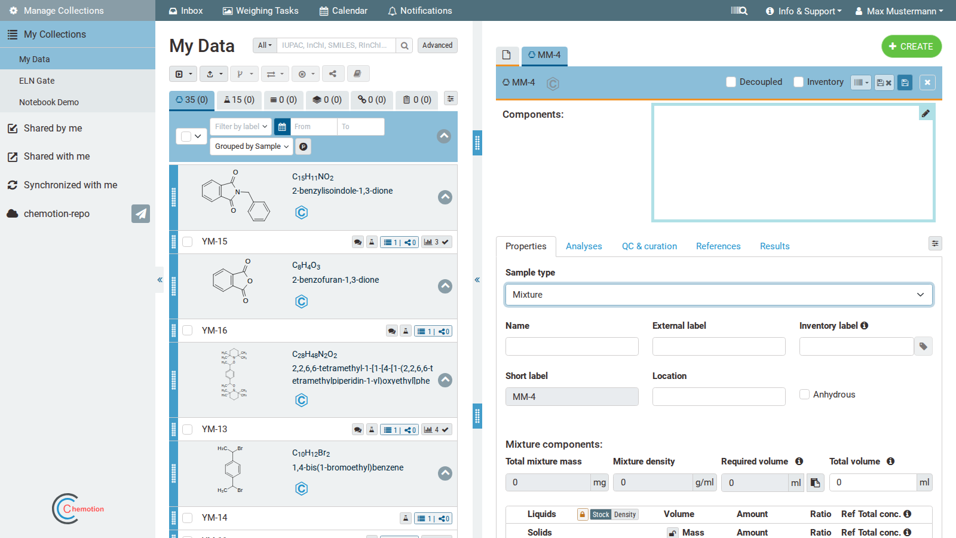Open Shared with me collections
The height and width of the screenshot is (538, 956).
pos(57,157)
